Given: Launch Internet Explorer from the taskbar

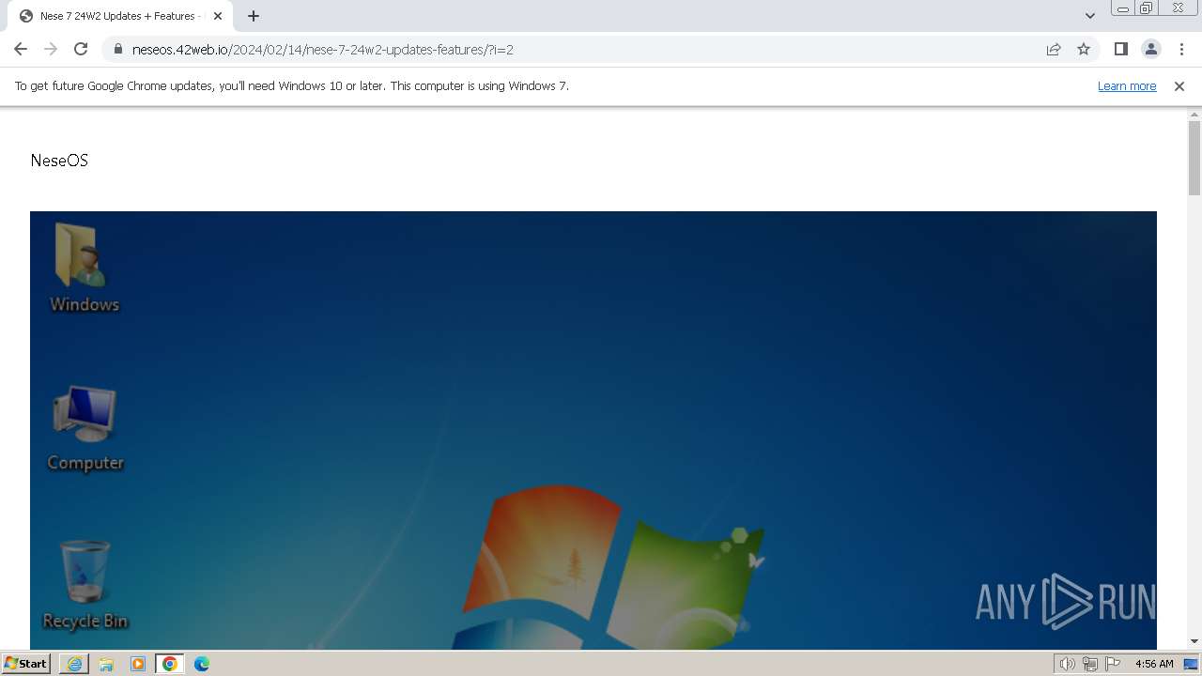Looking at the screenshot, I should [x=74, y=664].
